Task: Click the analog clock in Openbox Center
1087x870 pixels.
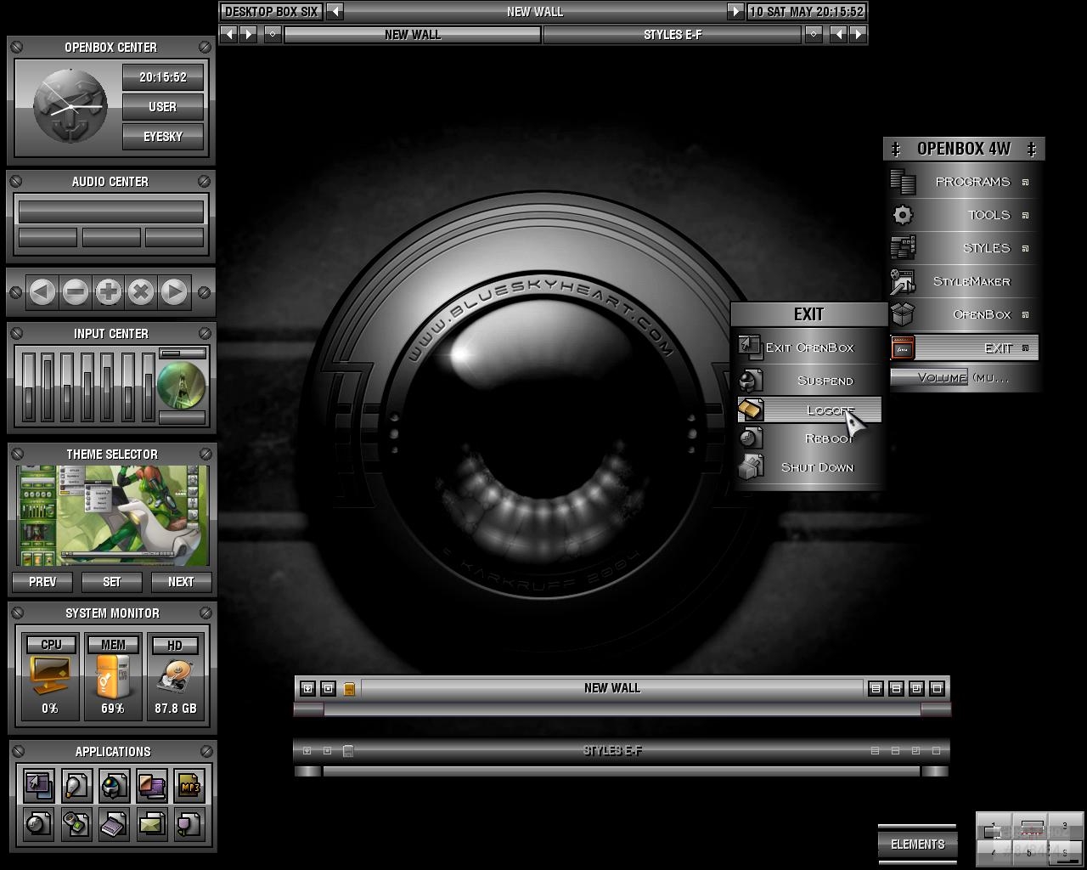Action: click(x=70, y=105)
